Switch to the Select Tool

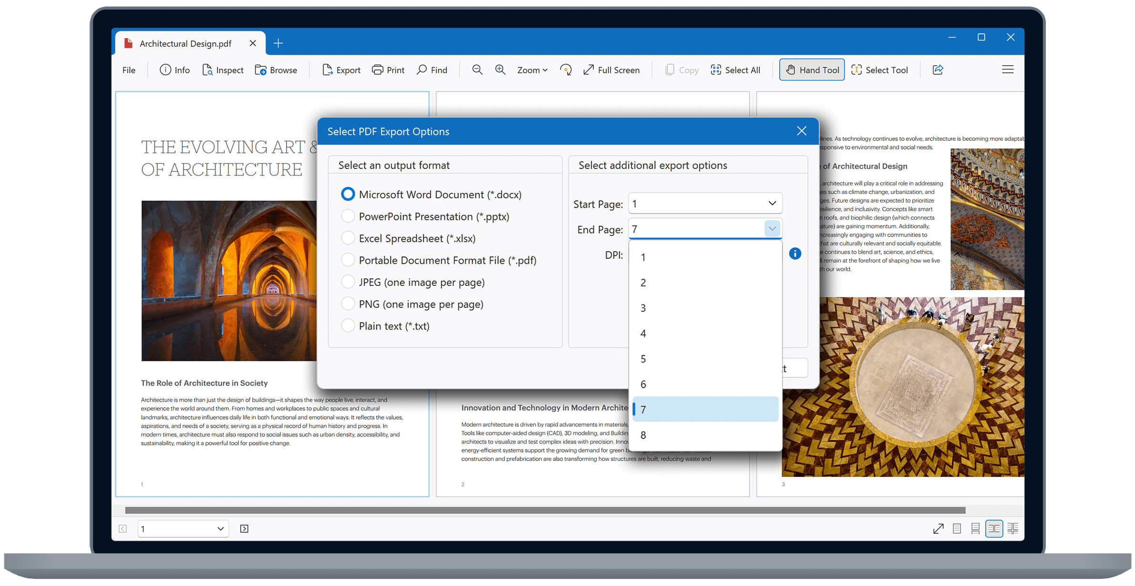click(x=880, y=70)
